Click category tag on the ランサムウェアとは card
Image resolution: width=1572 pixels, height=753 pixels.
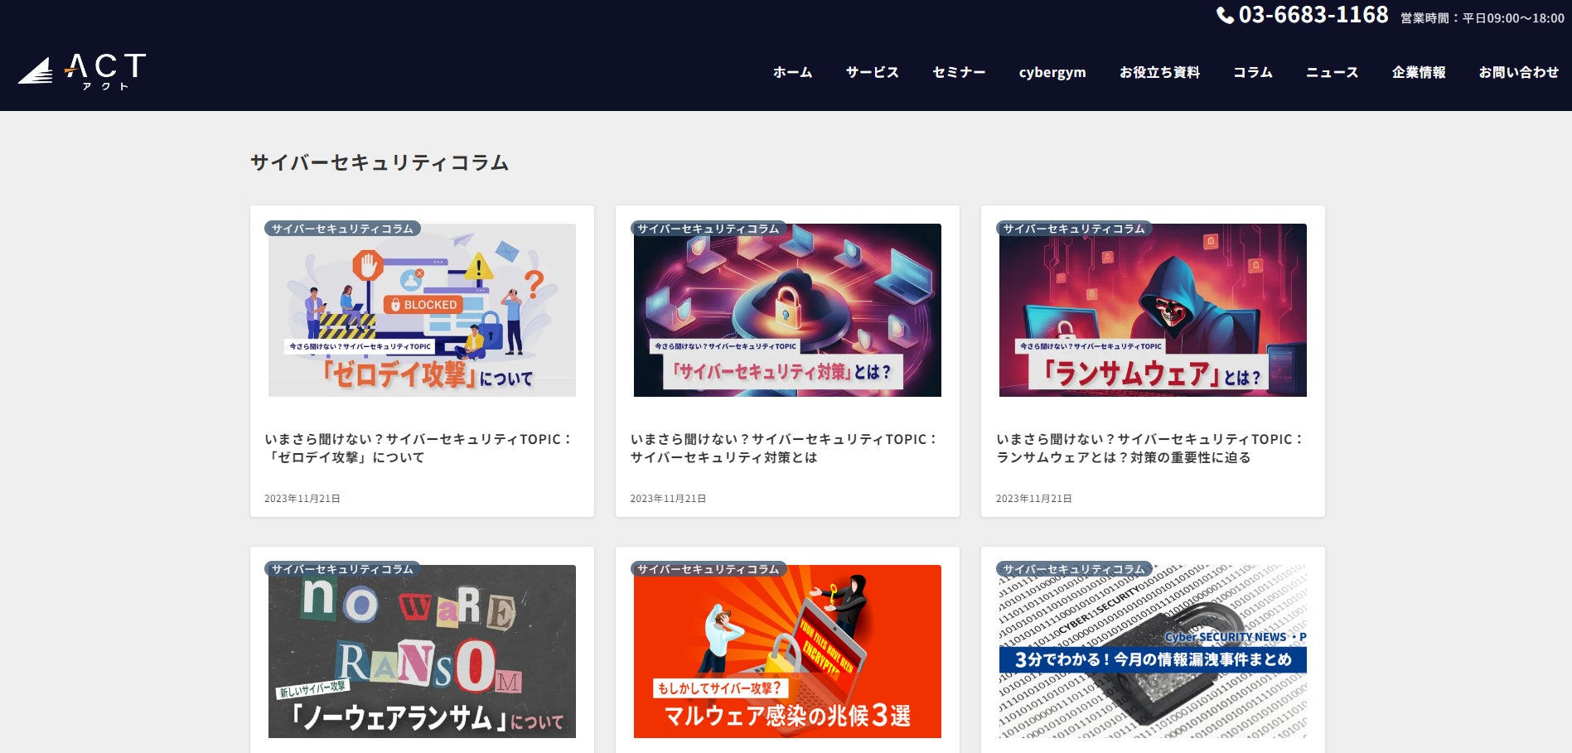click(1074, 229)
